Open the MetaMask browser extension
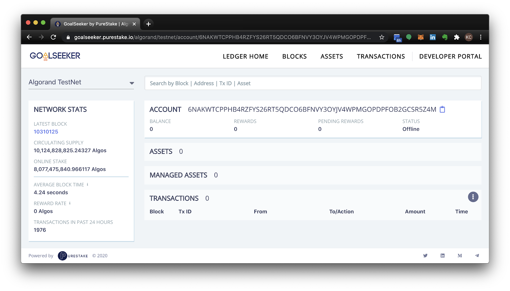Image resolution: width=510 pixels, height=291 pixels. click(x=421, y=37)
